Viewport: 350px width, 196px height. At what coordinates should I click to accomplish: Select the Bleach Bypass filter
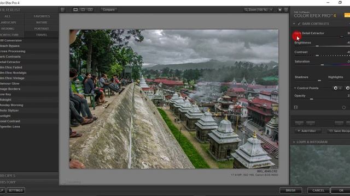[x=29, y=46]
